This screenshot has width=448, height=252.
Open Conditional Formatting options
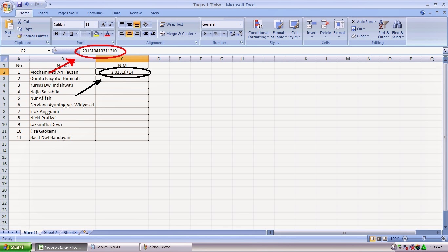point(258,29)
